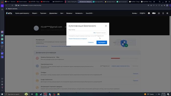
Task: Click the heart favorite icon in address bar
Action: coord(159,5)
